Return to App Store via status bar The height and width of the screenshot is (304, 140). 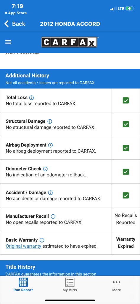[15, 13]
